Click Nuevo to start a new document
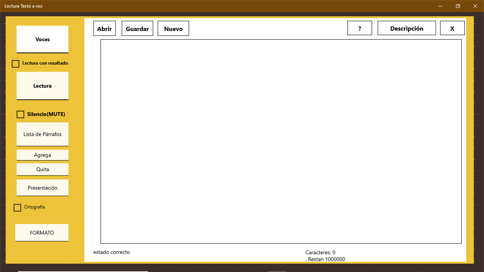Screen dimensions: 484x272 [173, 28]
